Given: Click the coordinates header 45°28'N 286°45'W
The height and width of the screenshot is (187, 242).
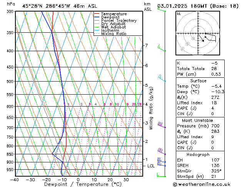Looking at the screenshot, I should coord(46,6).
